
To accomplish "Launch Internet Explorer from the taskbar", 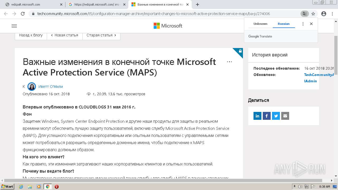I will 21,187.
